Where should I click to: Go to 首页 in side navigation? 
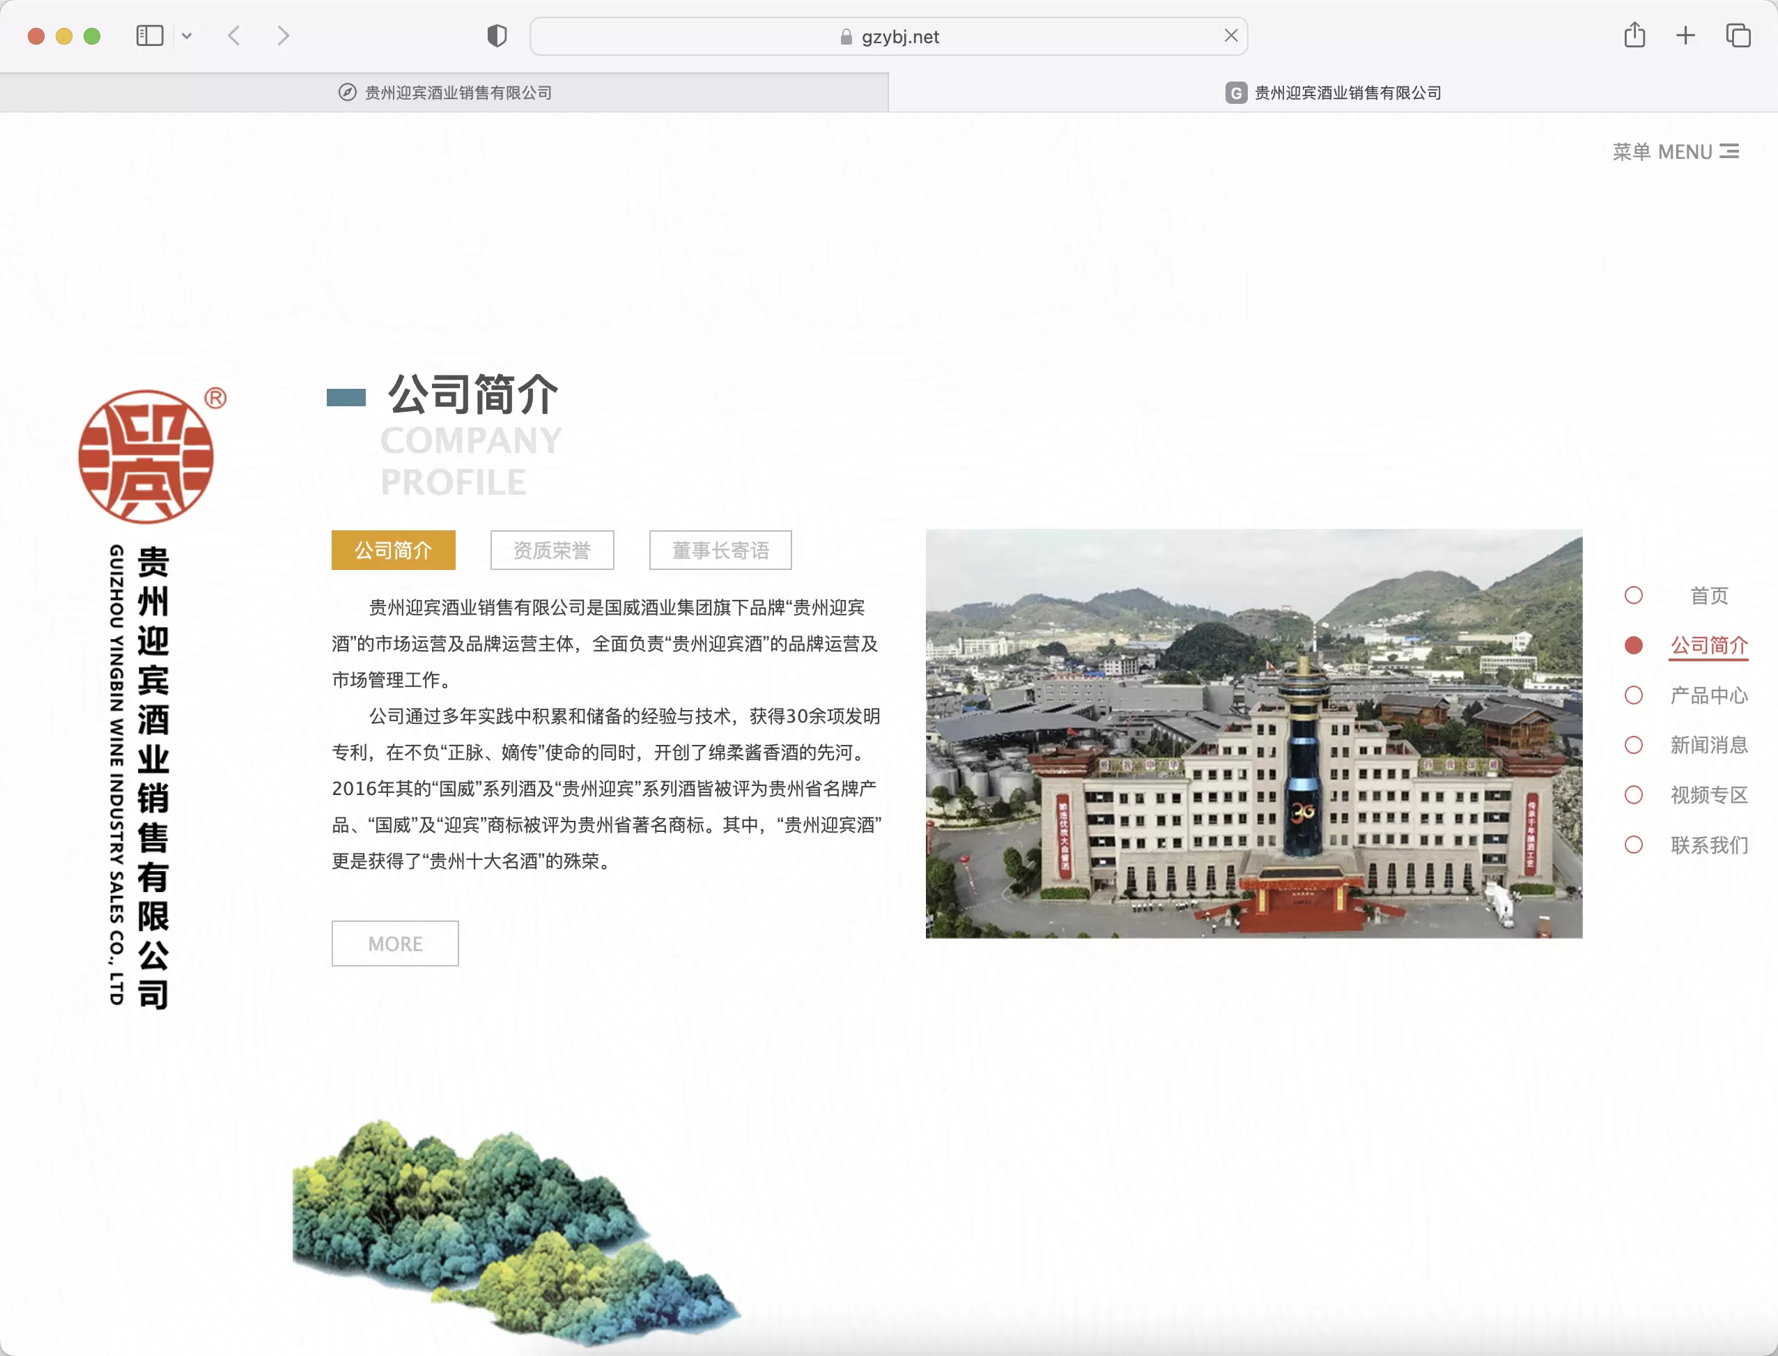pos(1710,596)
